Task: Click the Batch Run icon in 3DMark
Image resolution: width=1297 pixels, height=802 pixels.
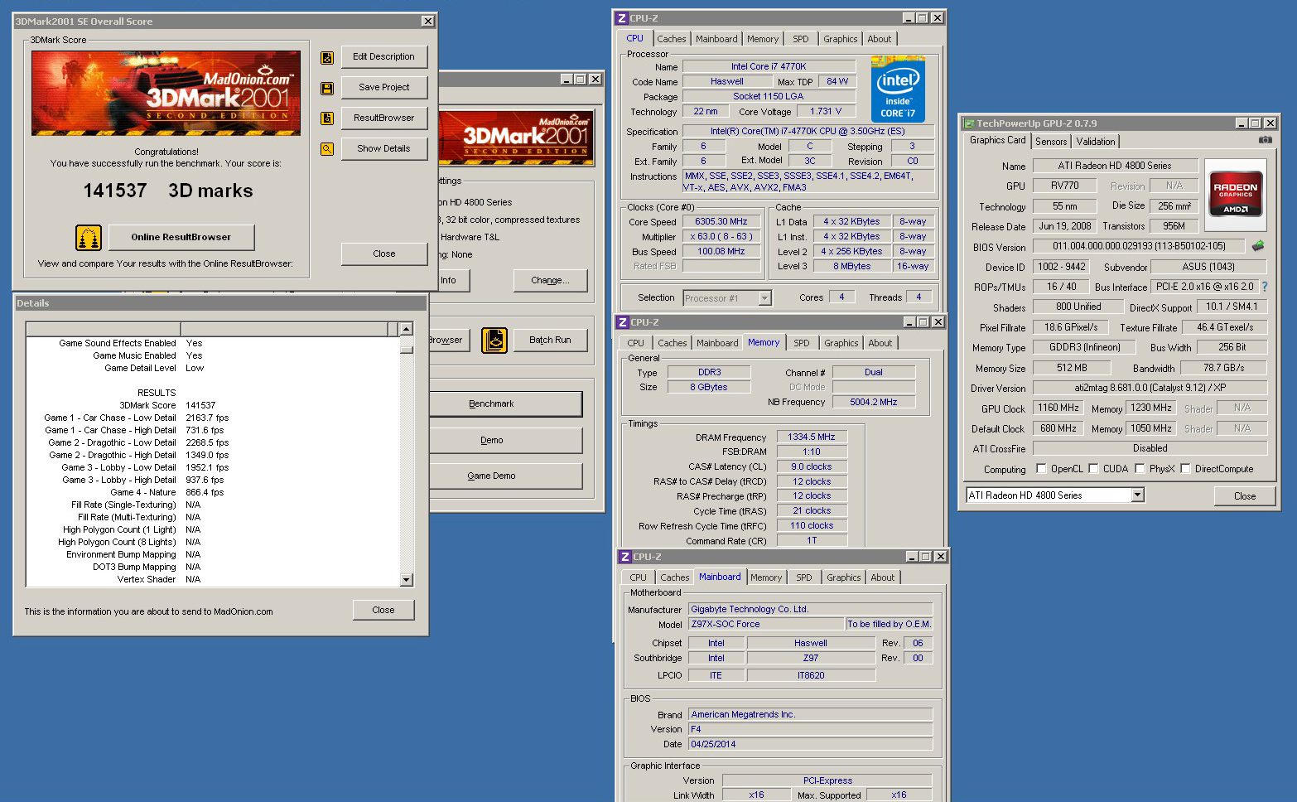Action: [x=494, y=341]
